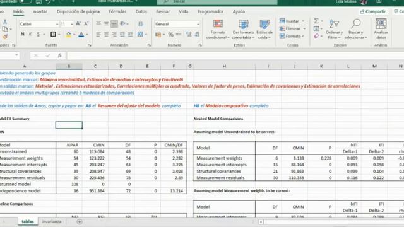Screen dimensions: 404x227
Task: Open font name dropdown Calibri
Action: [x=57, y=24]
